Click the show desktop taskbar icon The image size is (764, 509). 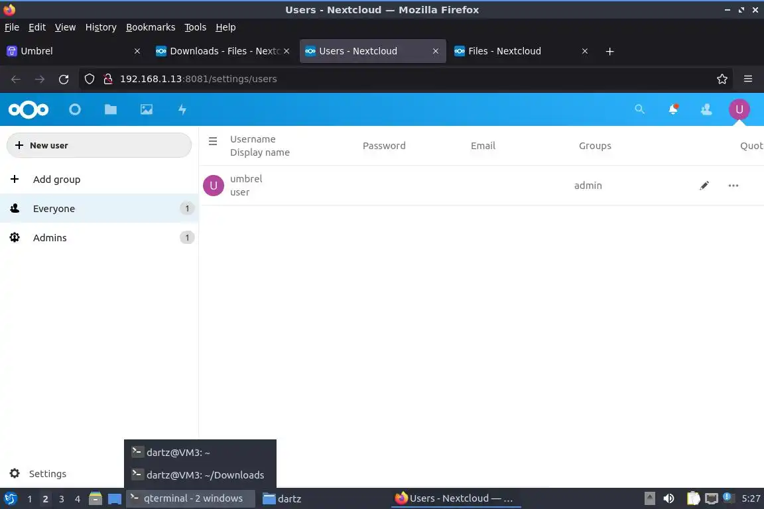115,499
